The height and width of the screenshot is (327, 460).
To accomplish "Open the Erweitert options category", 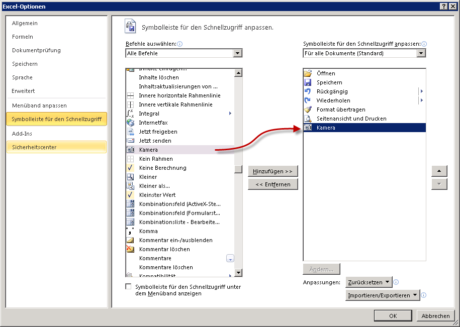I will click(x=23, y=91).
